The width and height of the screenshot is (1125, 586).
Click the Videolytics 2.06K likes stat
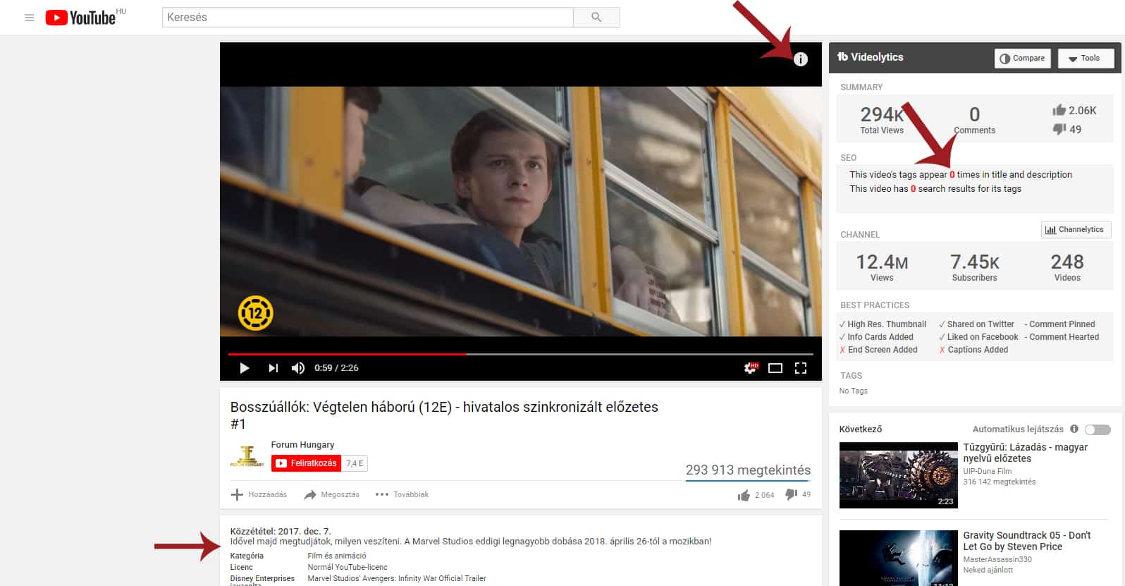[x=1074, y=110]
